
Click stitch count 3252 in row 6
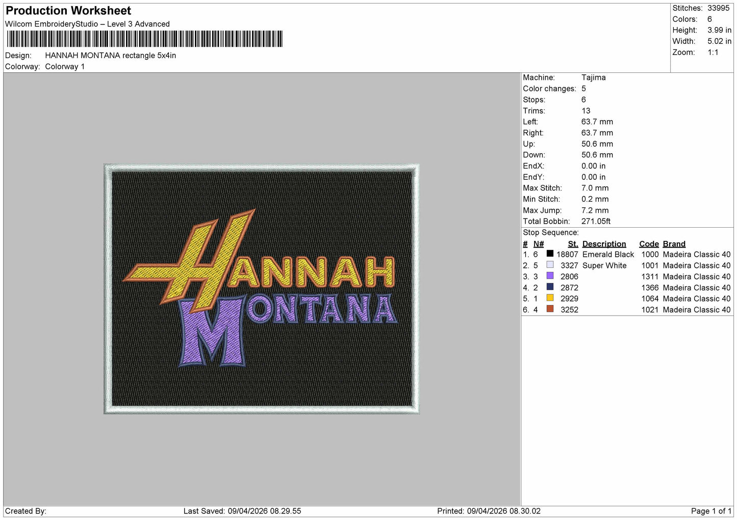[x=569, y=310]
